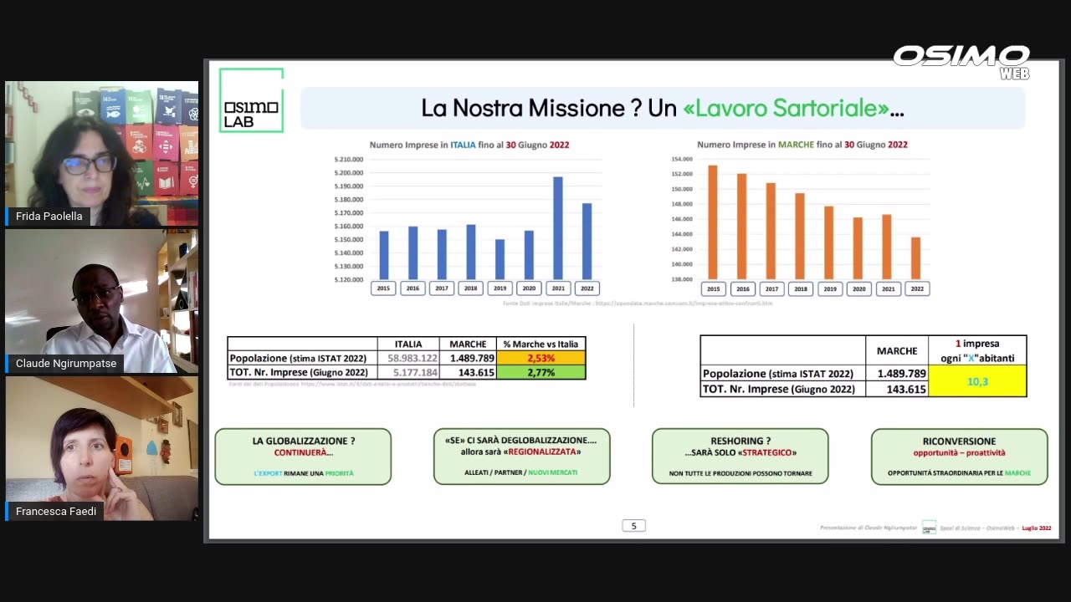Click the tallest blue 2021 bar in Italia chart

[x=558, y=228]
